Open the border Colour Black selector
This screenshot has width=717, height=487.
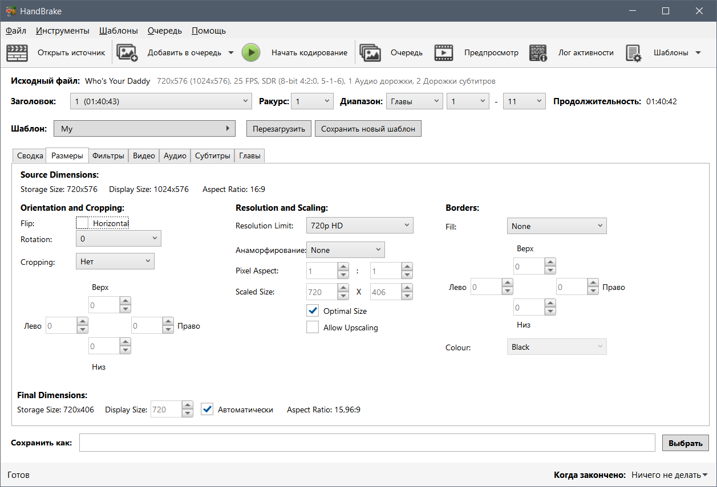tap(557, 347)
